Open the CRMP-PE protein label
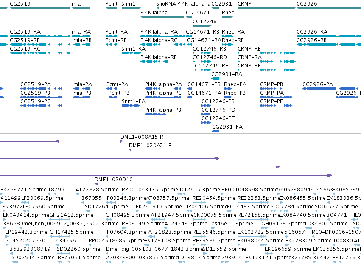Screen dimensions: 361x264 point(271,101)
